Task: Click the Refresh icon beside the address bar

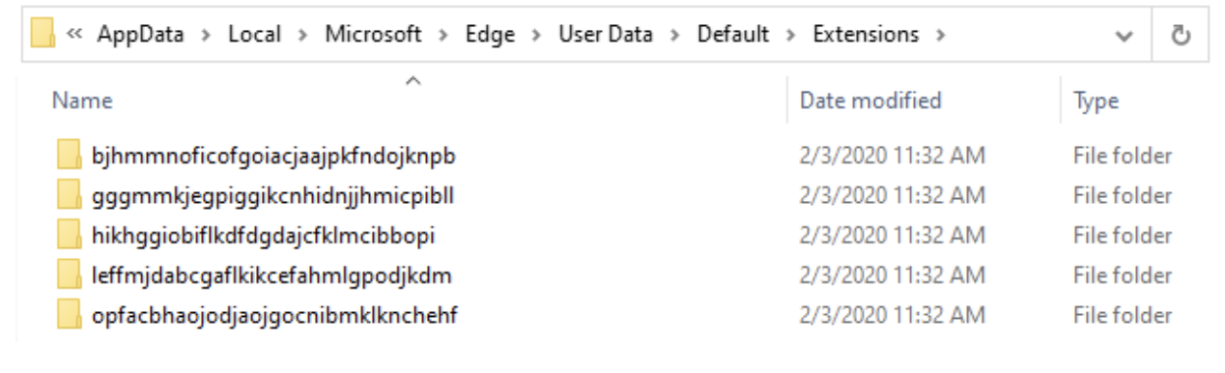Action: (x=1180, y=36)
